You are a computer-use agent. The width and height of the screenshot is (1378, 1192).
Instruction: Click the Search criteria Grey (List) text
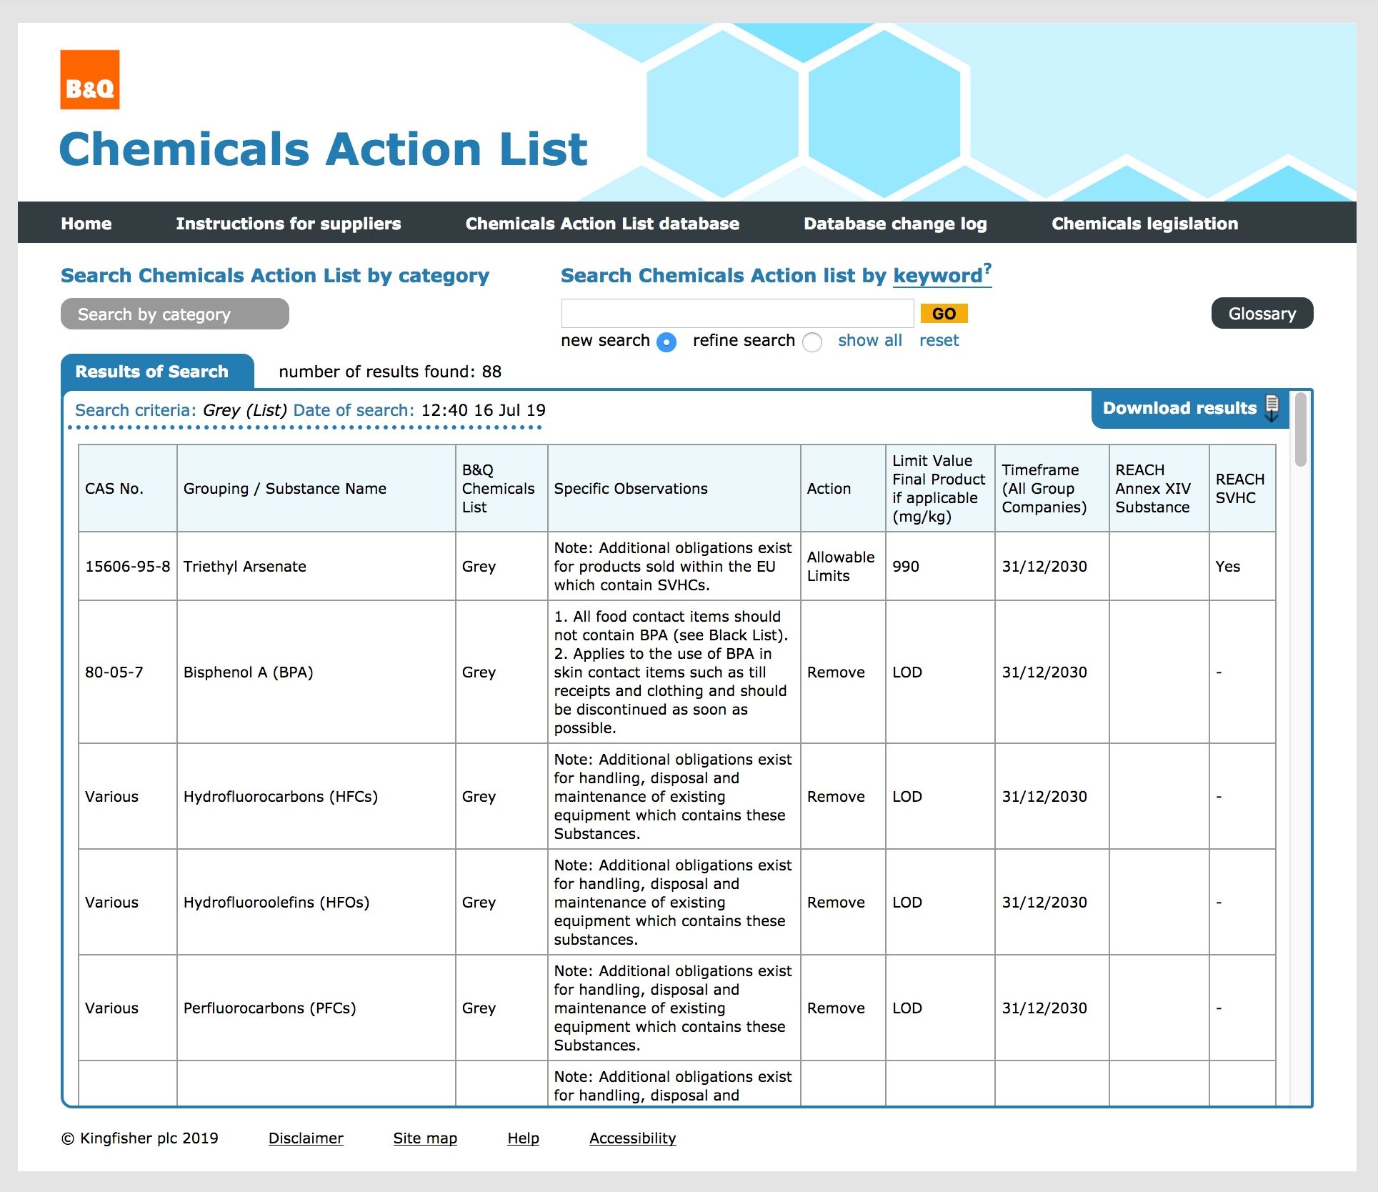pos(181,410)
